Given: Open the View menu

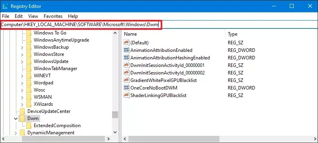Looking at the screenshot, I should point(33,16).
